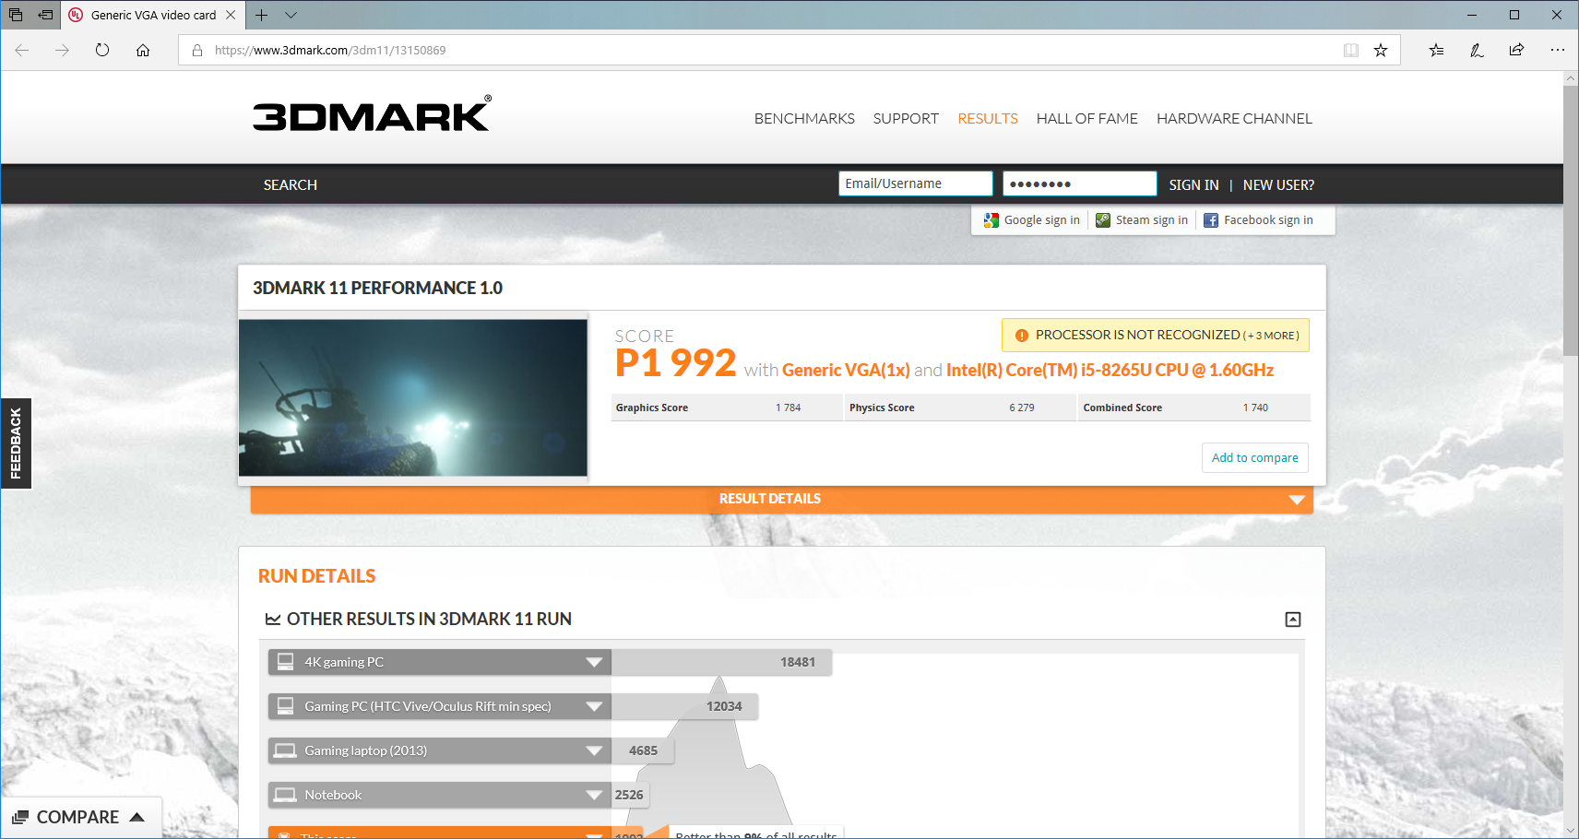
Task: Expand the Gaming laptop (2013) dropdown
Action: (594, 750)
